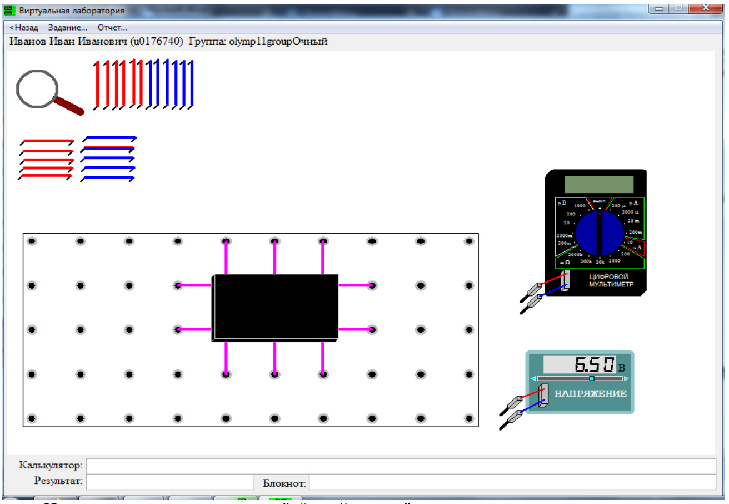This screenshot has width=729, height=504.
Task: Set multimeter to 20 volts range
Action: (567, 223)
